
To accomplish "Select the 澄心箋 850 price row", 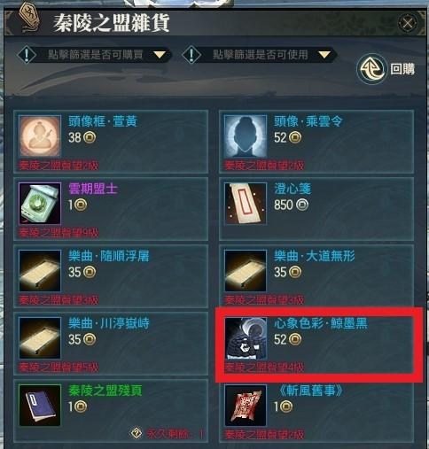I will point(291,205).
